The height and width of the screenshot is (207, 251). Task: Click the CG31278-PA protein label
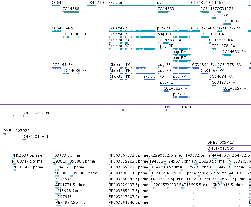224,82
